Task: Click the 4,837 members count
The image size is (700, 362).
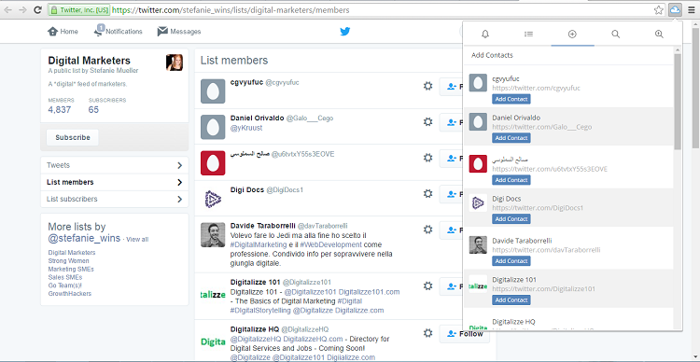Action: coord(60,110)
